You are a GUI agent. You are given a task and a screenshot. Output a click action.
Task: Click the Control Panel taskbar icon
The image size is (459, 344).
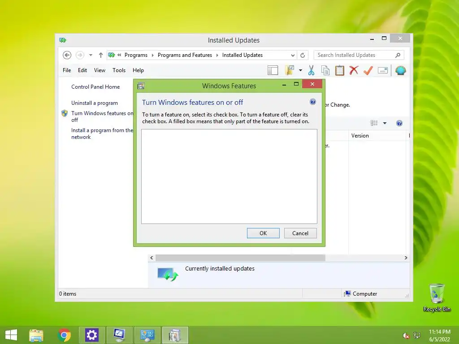pyautogui.click(x=147, y=335)
